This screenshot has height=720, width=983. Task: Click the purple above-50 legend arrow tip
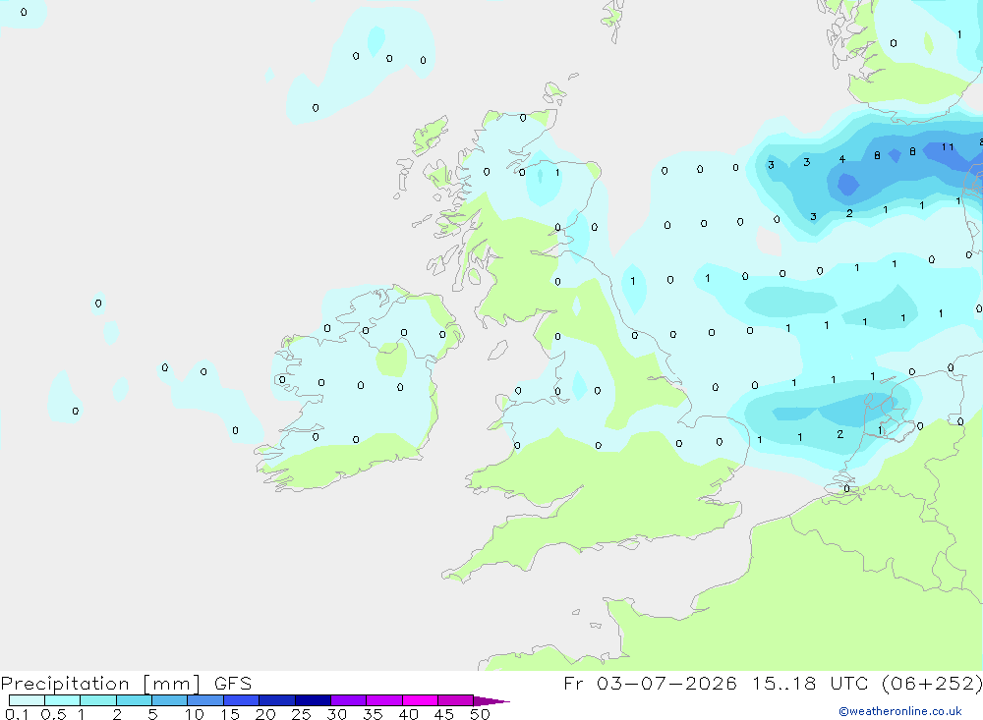coord(491,701)
